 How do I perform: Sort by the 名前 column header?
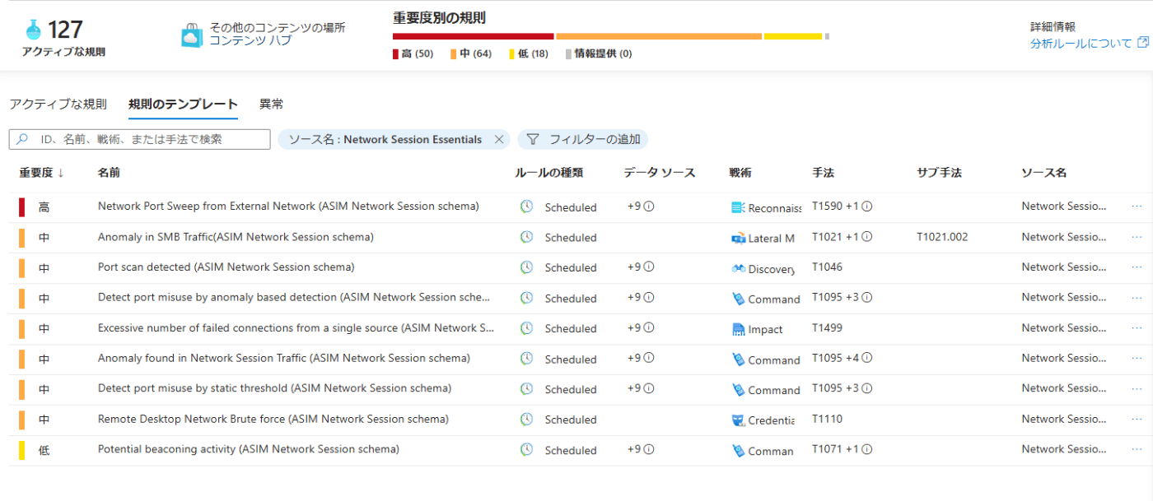pos(109,173)
